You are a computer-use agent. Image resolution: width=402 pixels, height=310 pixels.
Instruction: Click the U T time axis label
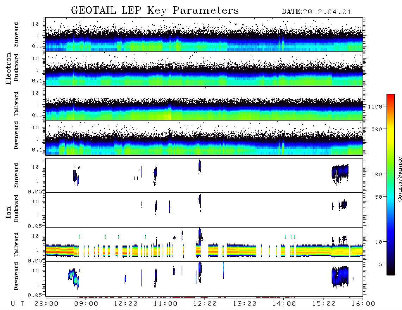pos(18,304)
